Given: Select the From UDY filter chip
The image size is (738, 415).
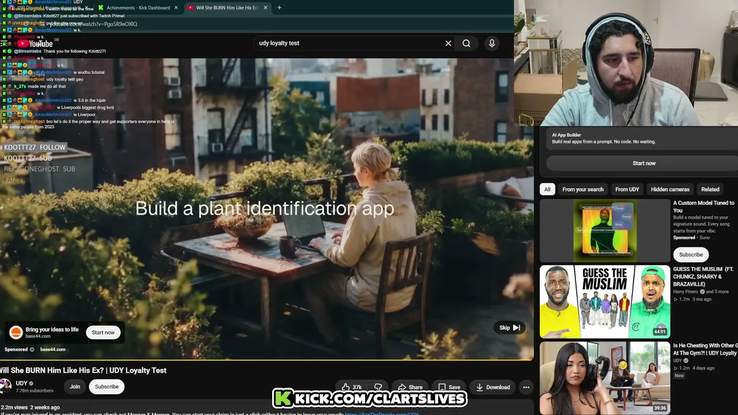Looking at the screenshot, I should (627, 189).
